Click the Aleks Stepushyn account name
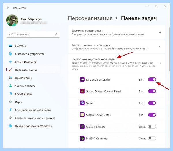 (x=31, y=19)
